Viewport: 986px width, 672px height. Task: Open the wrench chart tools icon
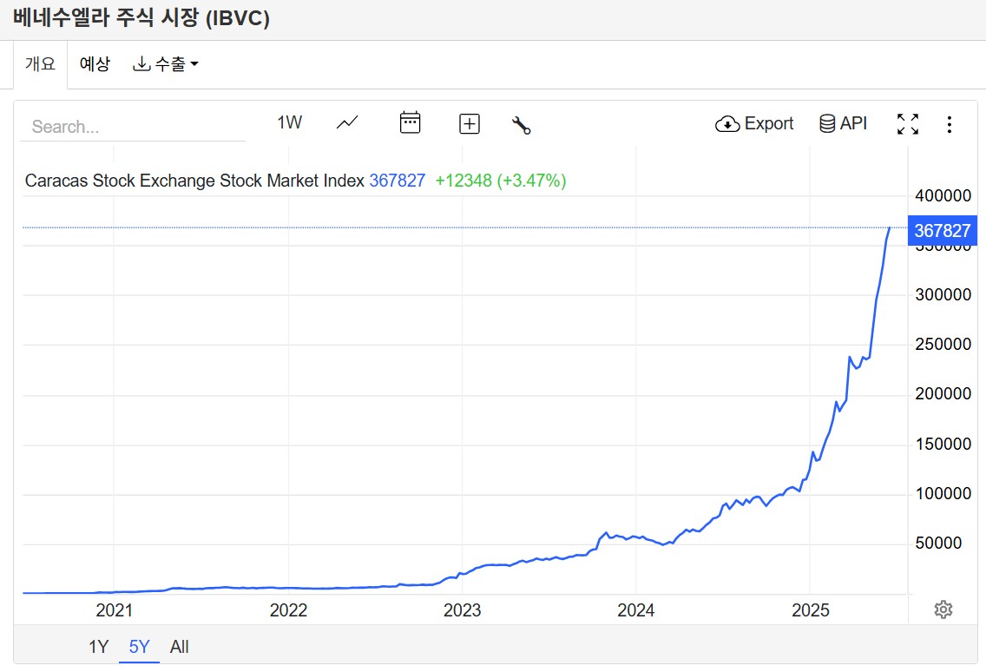pos(521,125)
